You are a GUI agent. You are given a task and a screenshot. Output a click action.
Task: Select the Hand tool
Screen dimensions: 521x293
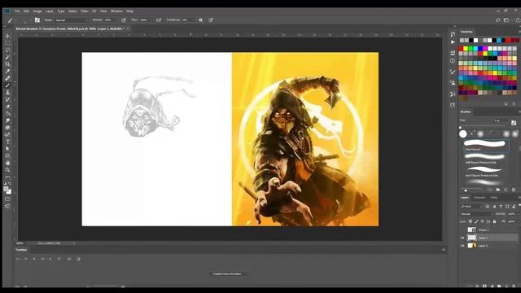coord(7,163)
